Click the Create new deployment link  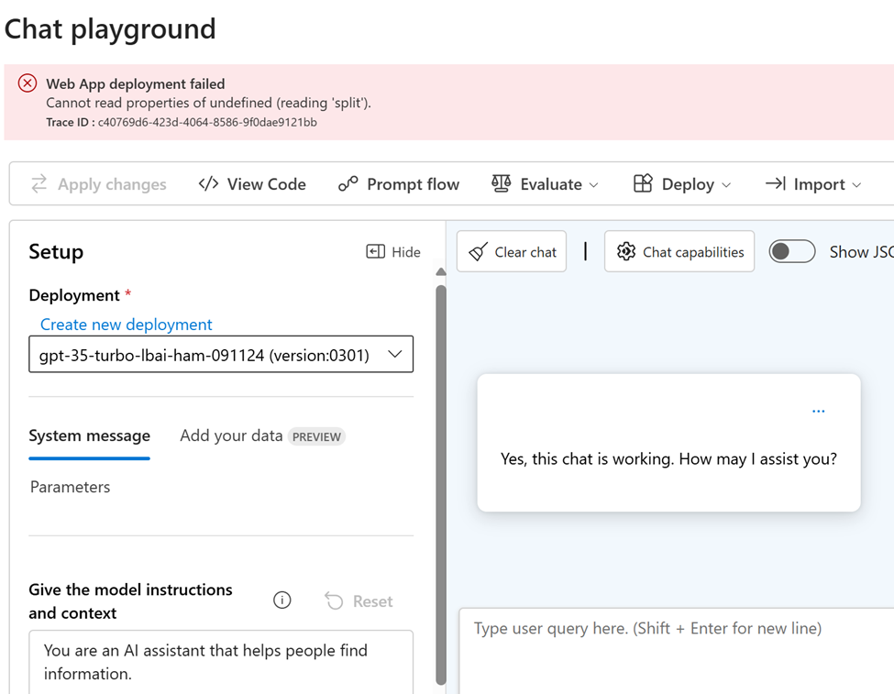(x=126, y=324)
